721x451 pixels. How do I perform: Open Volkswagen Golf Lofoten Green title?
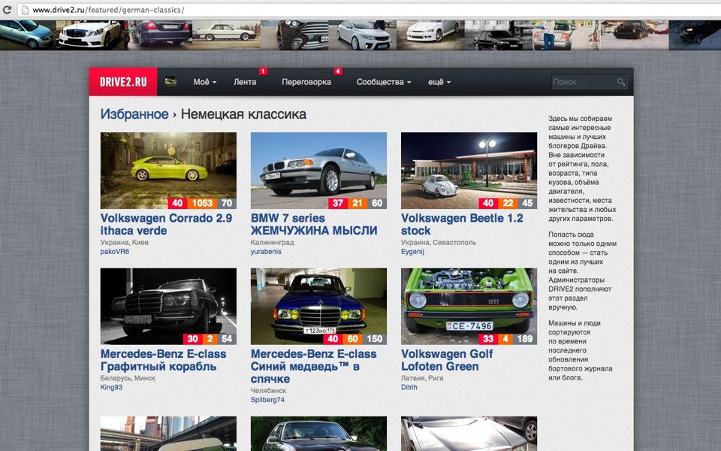point(446,360)
